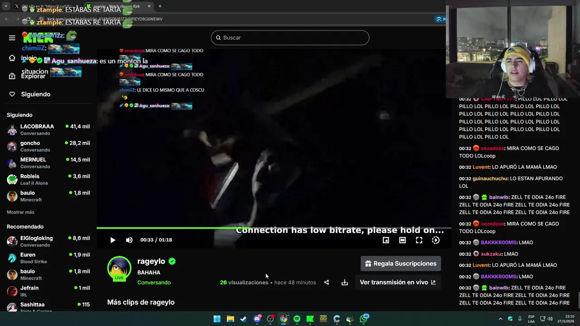Viewport: 580px width, 326px height.
Task: Open player settings circular icon
Action: (x=435, y=240)
